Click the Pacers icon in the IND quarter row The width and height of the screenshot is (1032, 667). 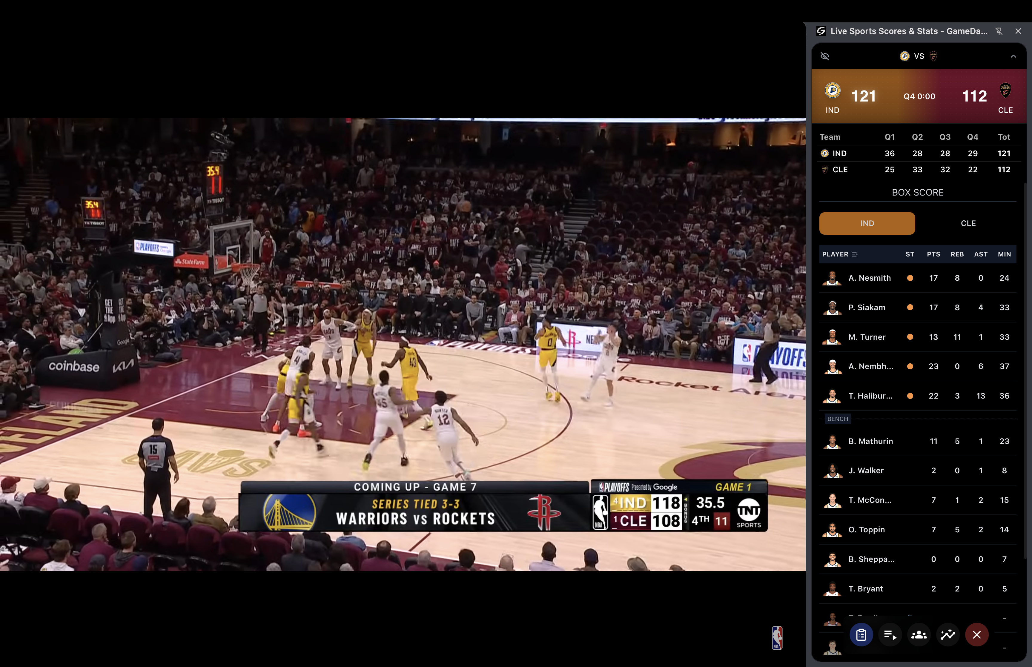(x=824, y=153)
